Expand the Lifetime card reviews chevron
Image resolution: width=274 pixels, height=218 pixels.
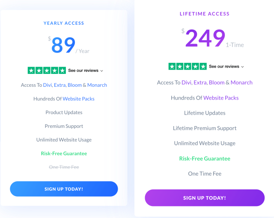pyautogui.click(x=242, y=67)
